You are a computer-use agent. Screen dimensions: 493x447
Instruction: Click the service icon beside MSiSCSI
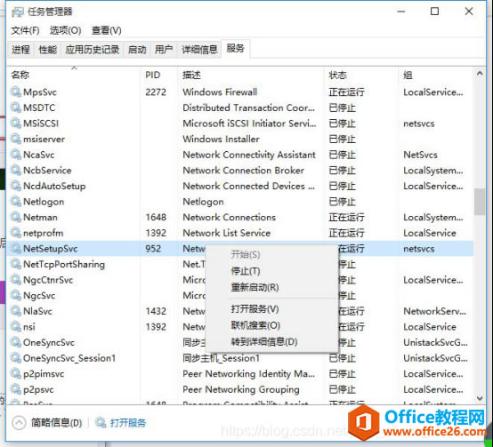pos(15,123)
